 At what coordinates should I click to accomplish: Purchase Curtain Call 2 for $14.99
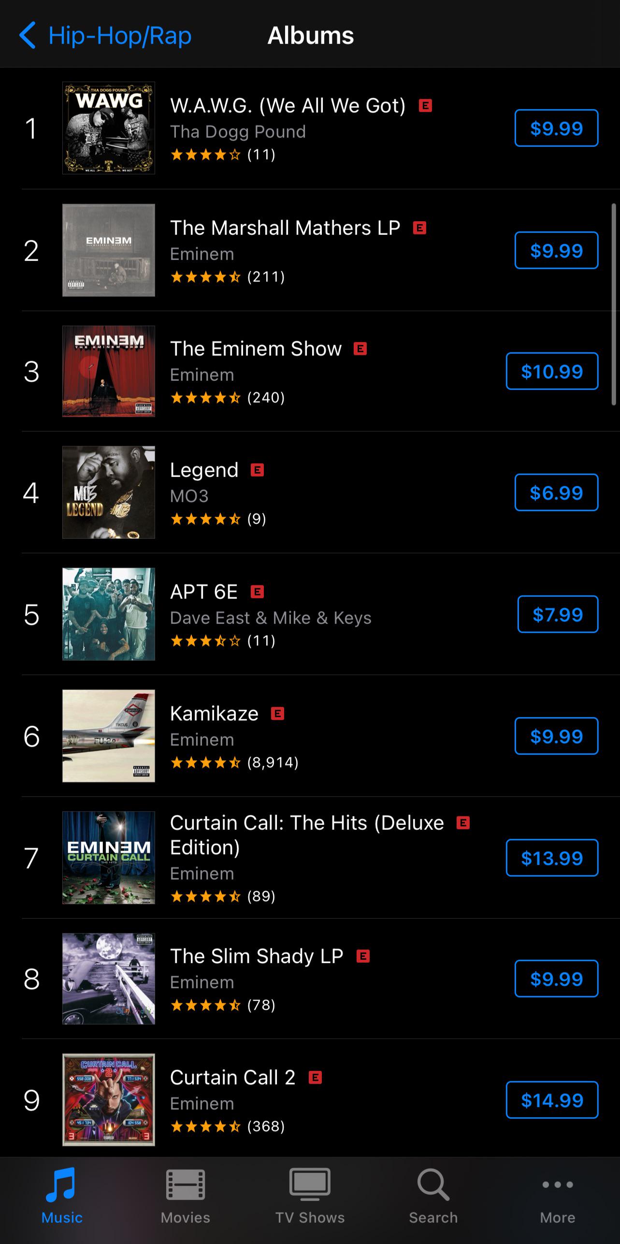[552, 1100]
